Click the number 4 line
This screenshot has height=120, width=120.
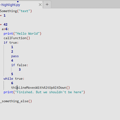(12, 60)
